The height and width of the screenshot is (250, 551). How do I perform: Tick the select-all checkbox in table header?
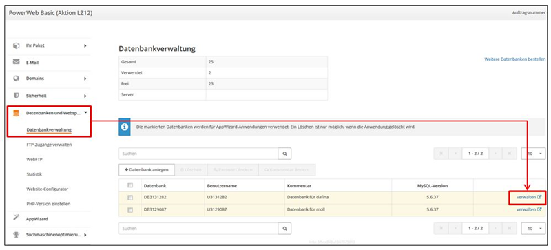coord(130,185)
